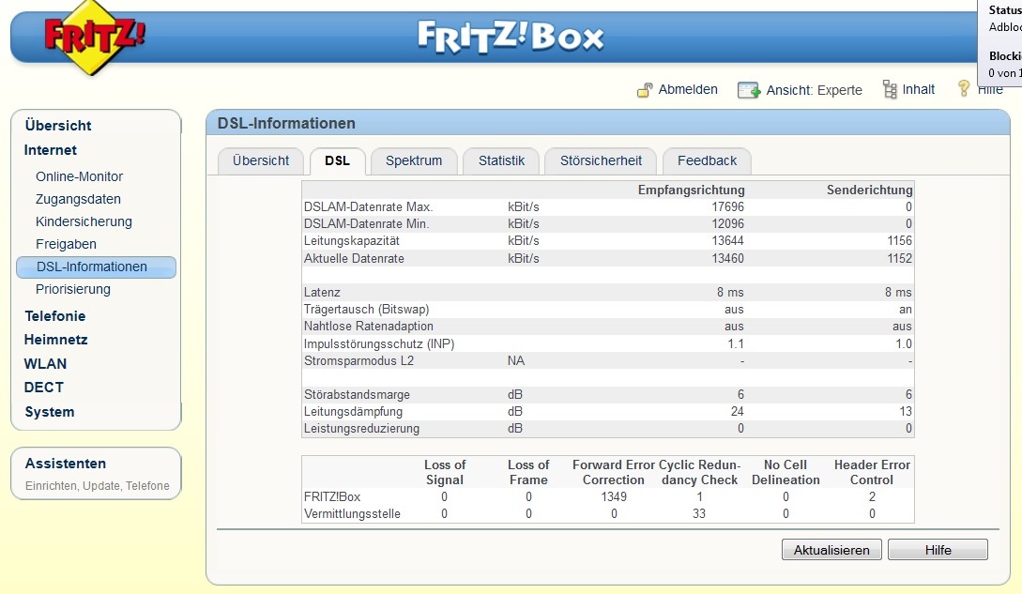Click Forward Error Correction value 1349
Screen dimensions: 1022x594
614,496
